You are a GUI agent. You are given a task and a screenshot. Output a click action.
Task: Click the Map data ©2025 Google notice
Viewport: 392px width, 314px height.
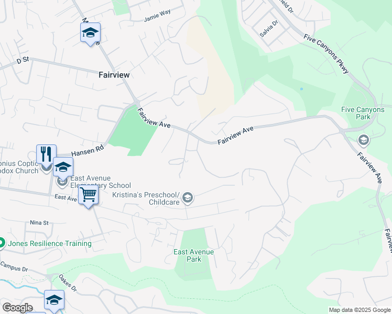tap(360, 310)
